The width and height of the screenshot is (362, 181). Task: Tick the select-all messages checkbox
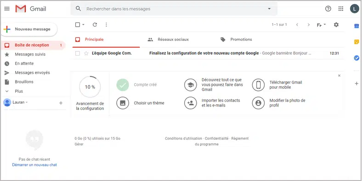click(78, 25)
